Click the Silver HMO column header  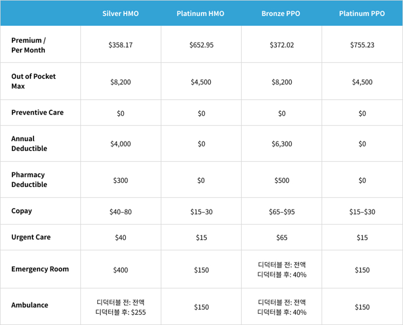[120, 13]
